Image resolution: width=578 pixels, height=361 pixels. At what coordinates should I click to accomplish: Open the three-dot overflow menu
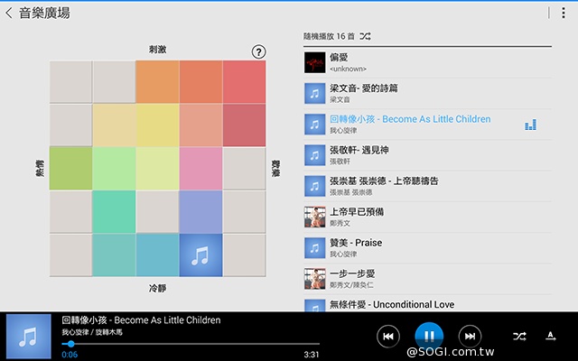coord(564,13)
